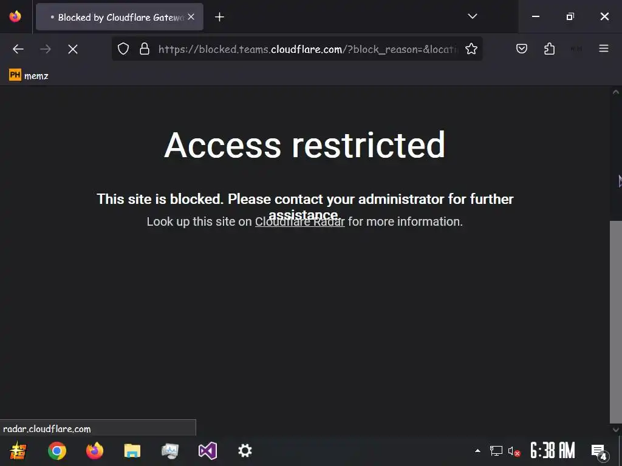
Task: Click the address bar URL field
Action: click(308, 49)
